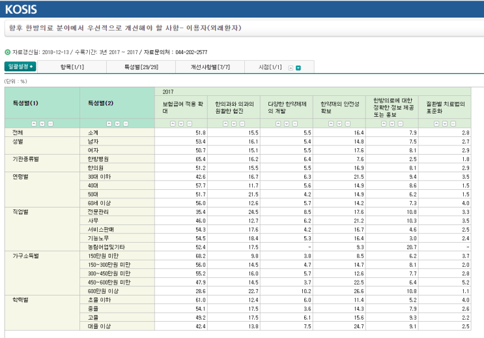This screenshot has height=338, width=484.
Task: Click the 한방병원 row label
Action: coord(98,159)
